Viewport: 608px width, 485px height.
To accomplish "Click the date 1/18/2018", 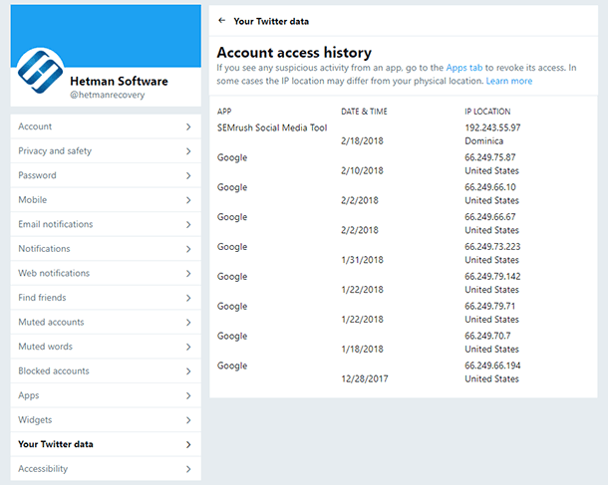I will point(362,349).
